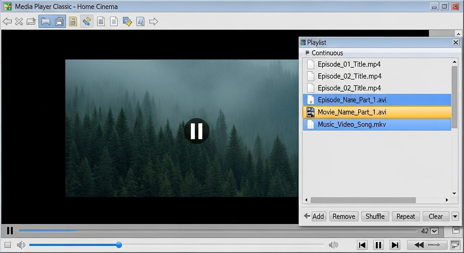Viewport: 464px width, 253px height.
Task: Click the Open DVD toolbar icon
Action: (x=59, y=21)
